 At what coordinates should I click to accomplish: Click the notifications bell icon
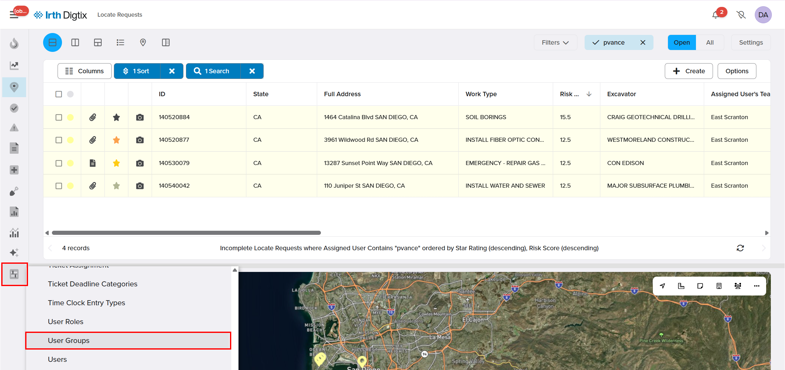tap(715, 15)
